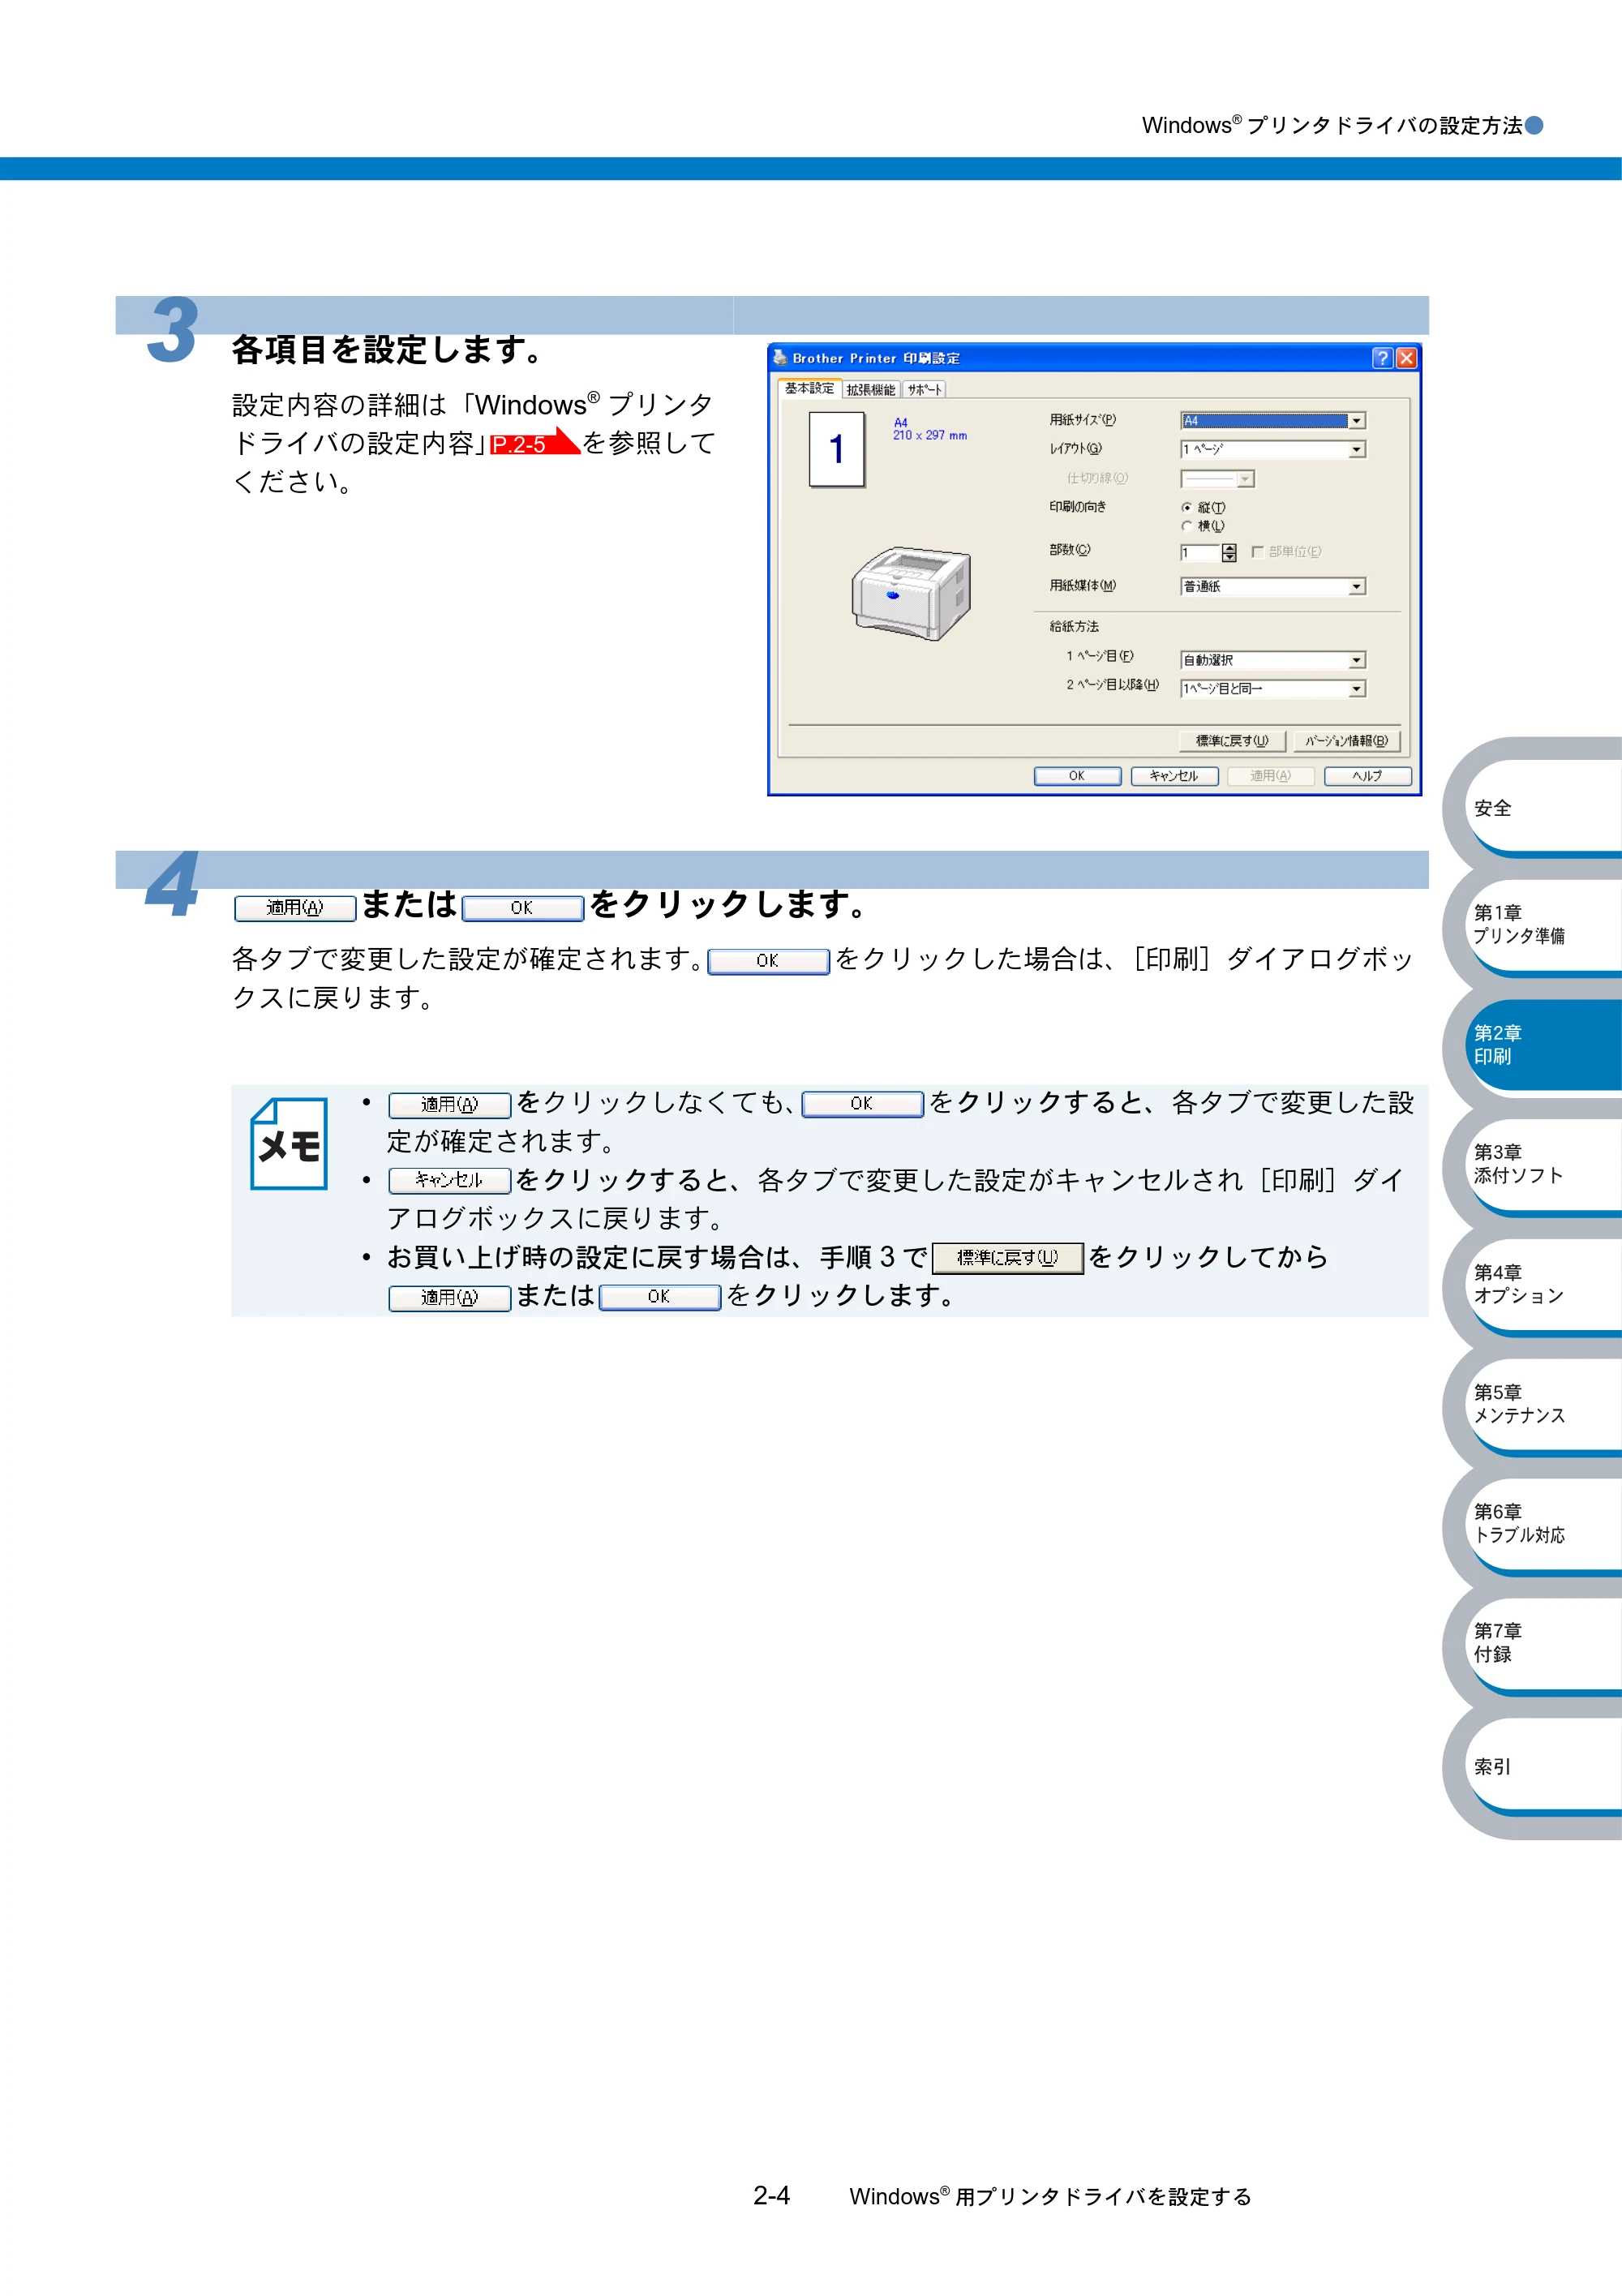Click the 標準に戻す button in the dialog
The width and height of the screenshot is (1622, 2296).
click(x=1232, y=741)
